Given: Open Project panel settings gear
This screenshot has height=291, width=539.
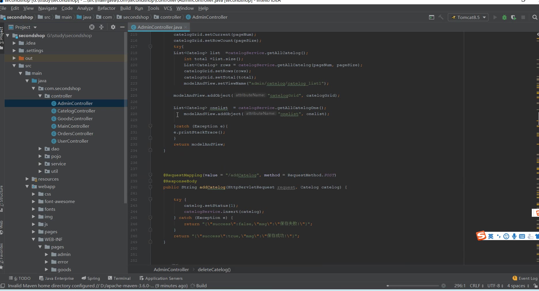Looking at the screenshot, I should (113, 27).
